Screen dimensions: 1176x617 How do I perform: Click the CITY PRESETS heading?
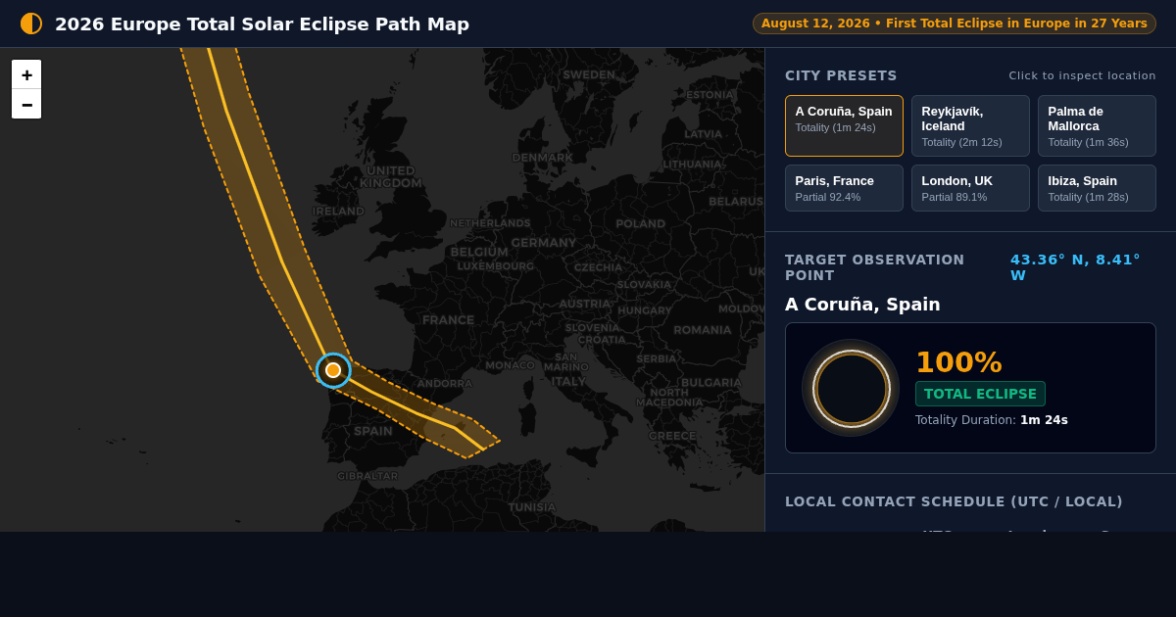click(841, 75)
